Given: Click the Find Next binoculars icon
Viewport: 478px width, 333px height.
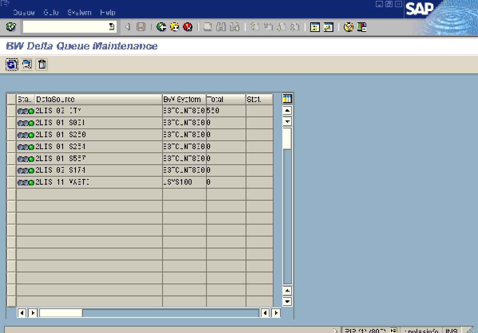Looking at the screenshot, I should click(234, 27).
